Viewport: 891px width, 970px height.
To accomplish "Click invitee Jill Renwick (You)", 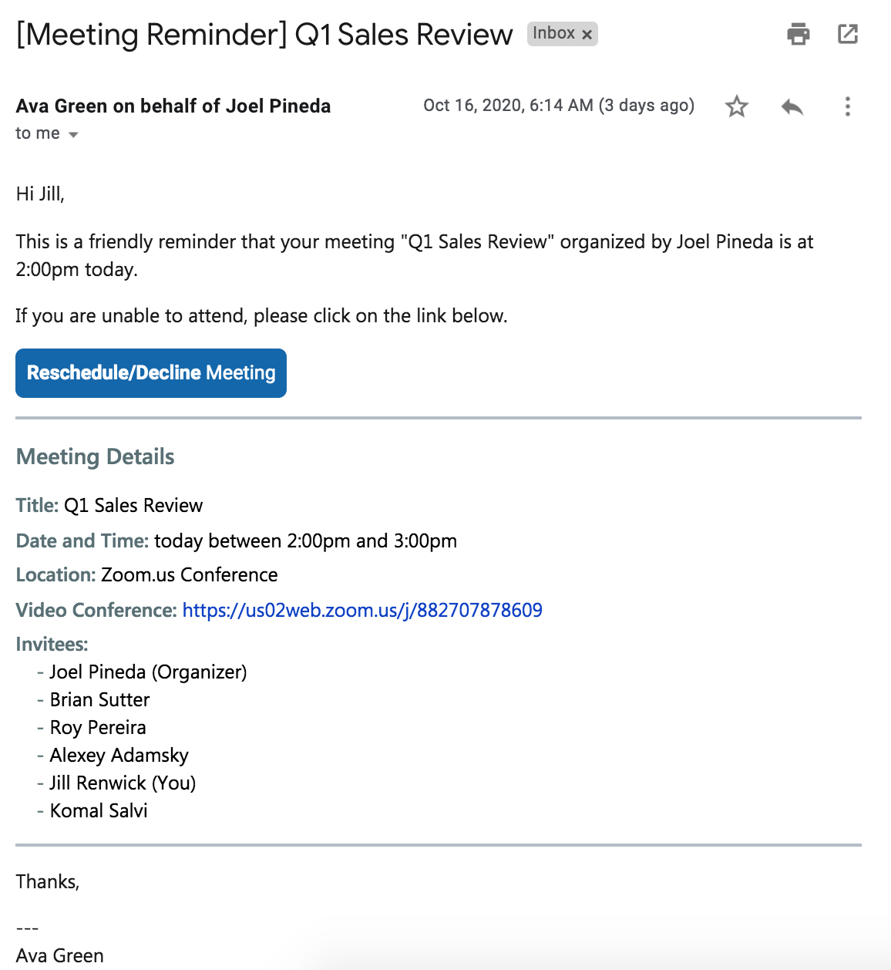I will coord(123,783).
